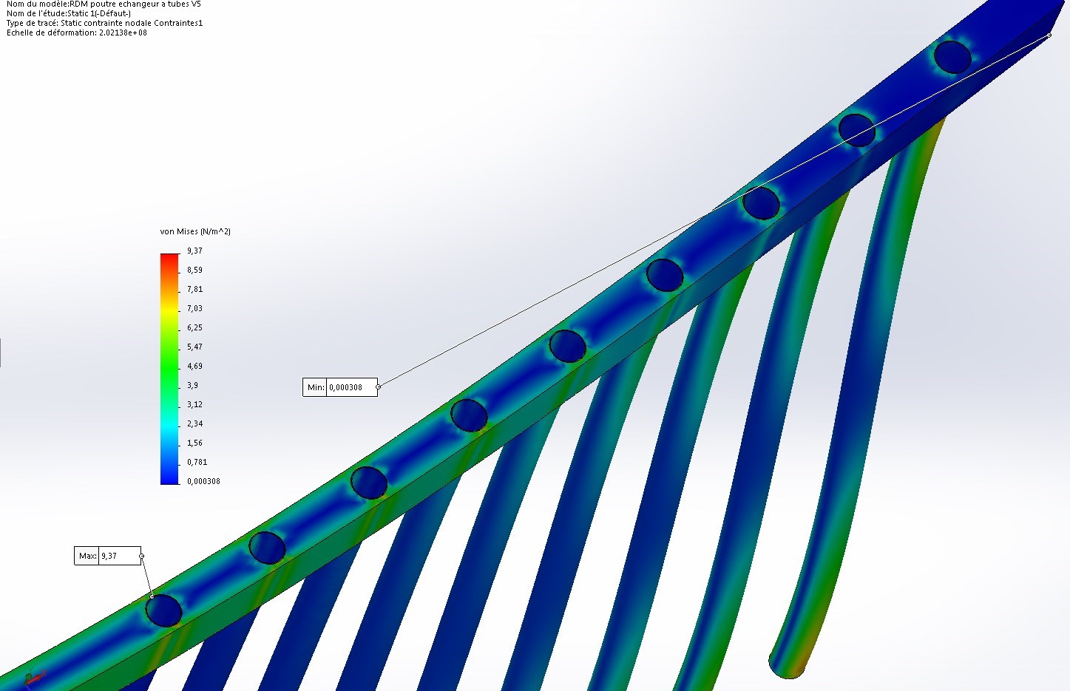Image resolution: width=1070 pixels, height=691 pixels.
Task: Click the legend value 7,81
Action: (194, 289)
